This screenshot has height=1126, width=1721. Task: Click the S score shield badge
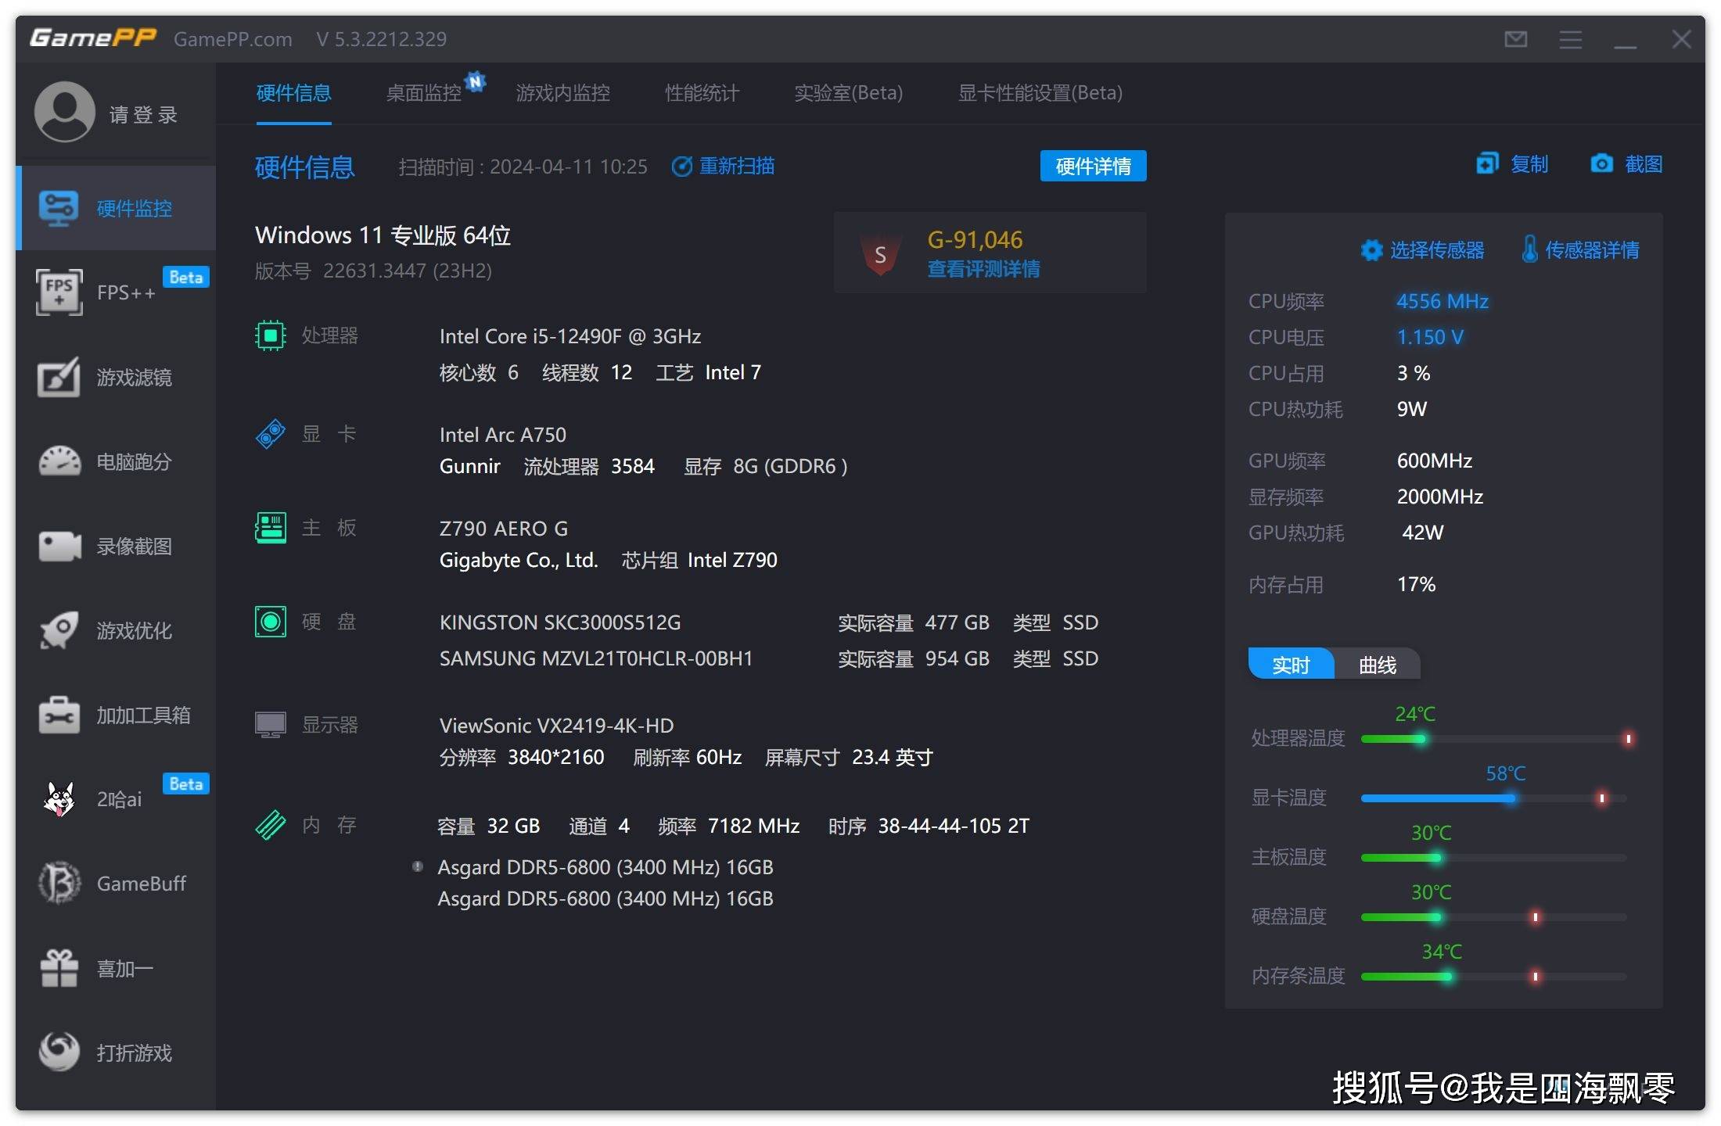[880, 255]
